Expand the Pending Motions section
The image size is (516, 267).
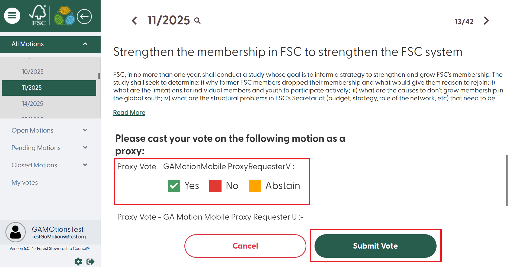(x=85, y=148)
